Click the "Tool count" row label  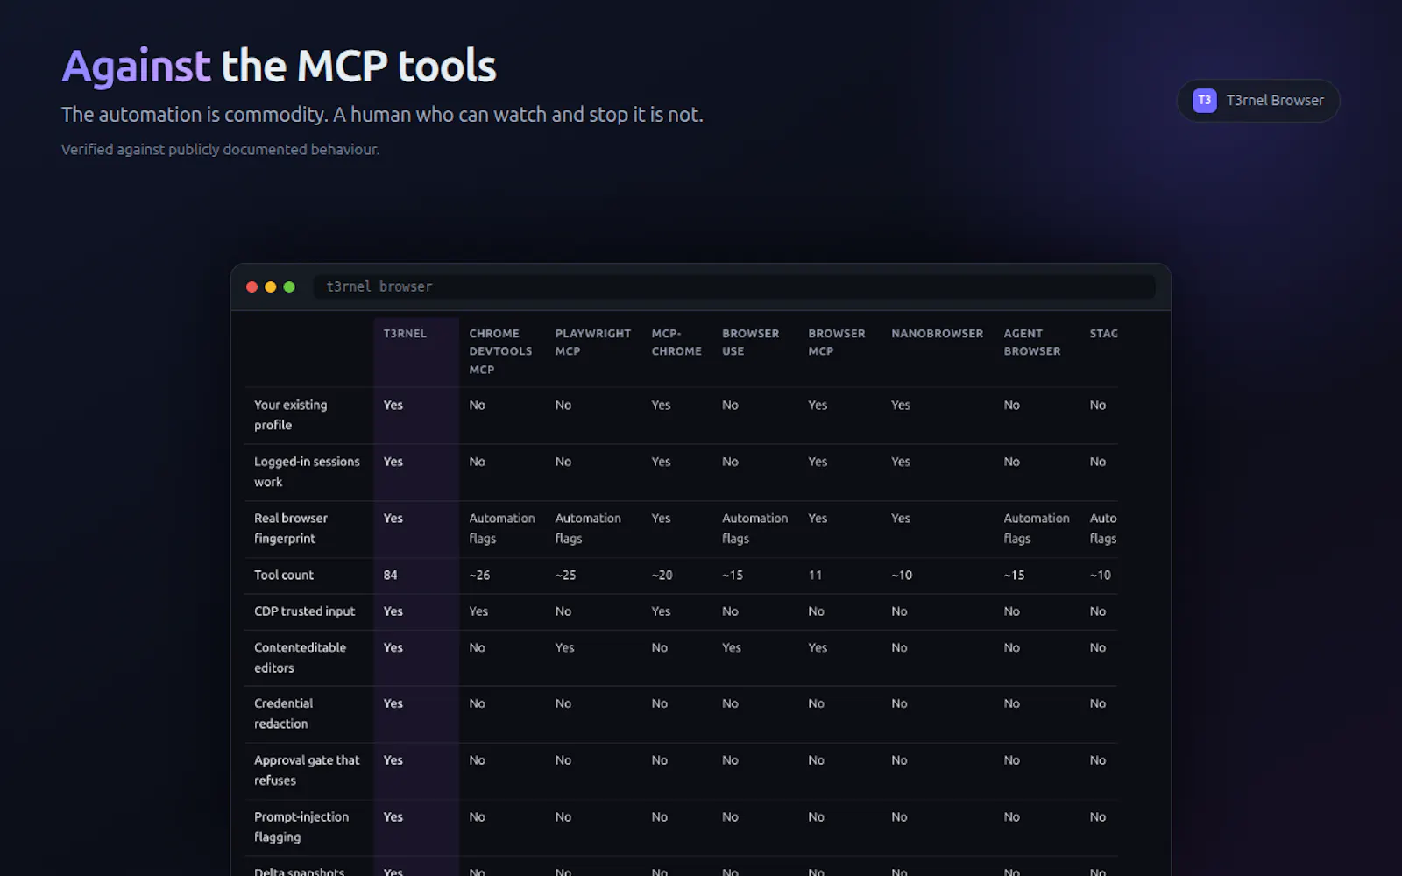point(284,576)
